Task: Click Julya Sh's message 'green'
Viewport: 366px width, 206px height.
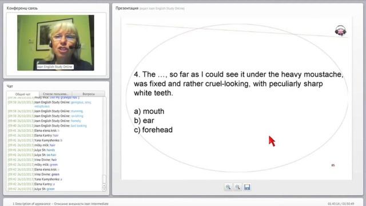Action: tap(50, 189)
